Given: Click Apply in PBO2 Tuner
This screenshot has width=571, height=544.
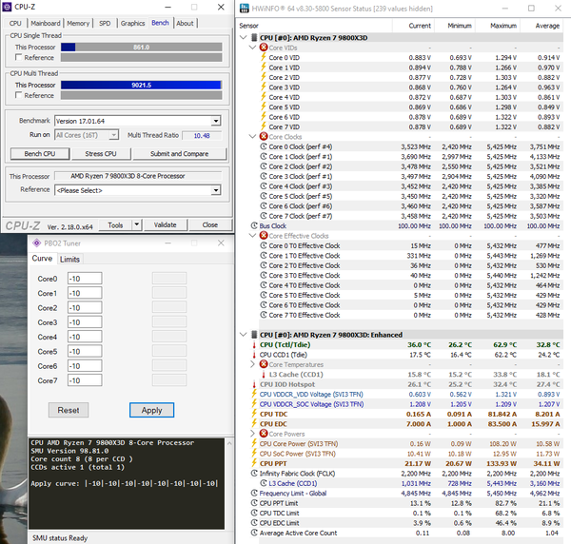Looking at the screenshot, I should [152, 410].
